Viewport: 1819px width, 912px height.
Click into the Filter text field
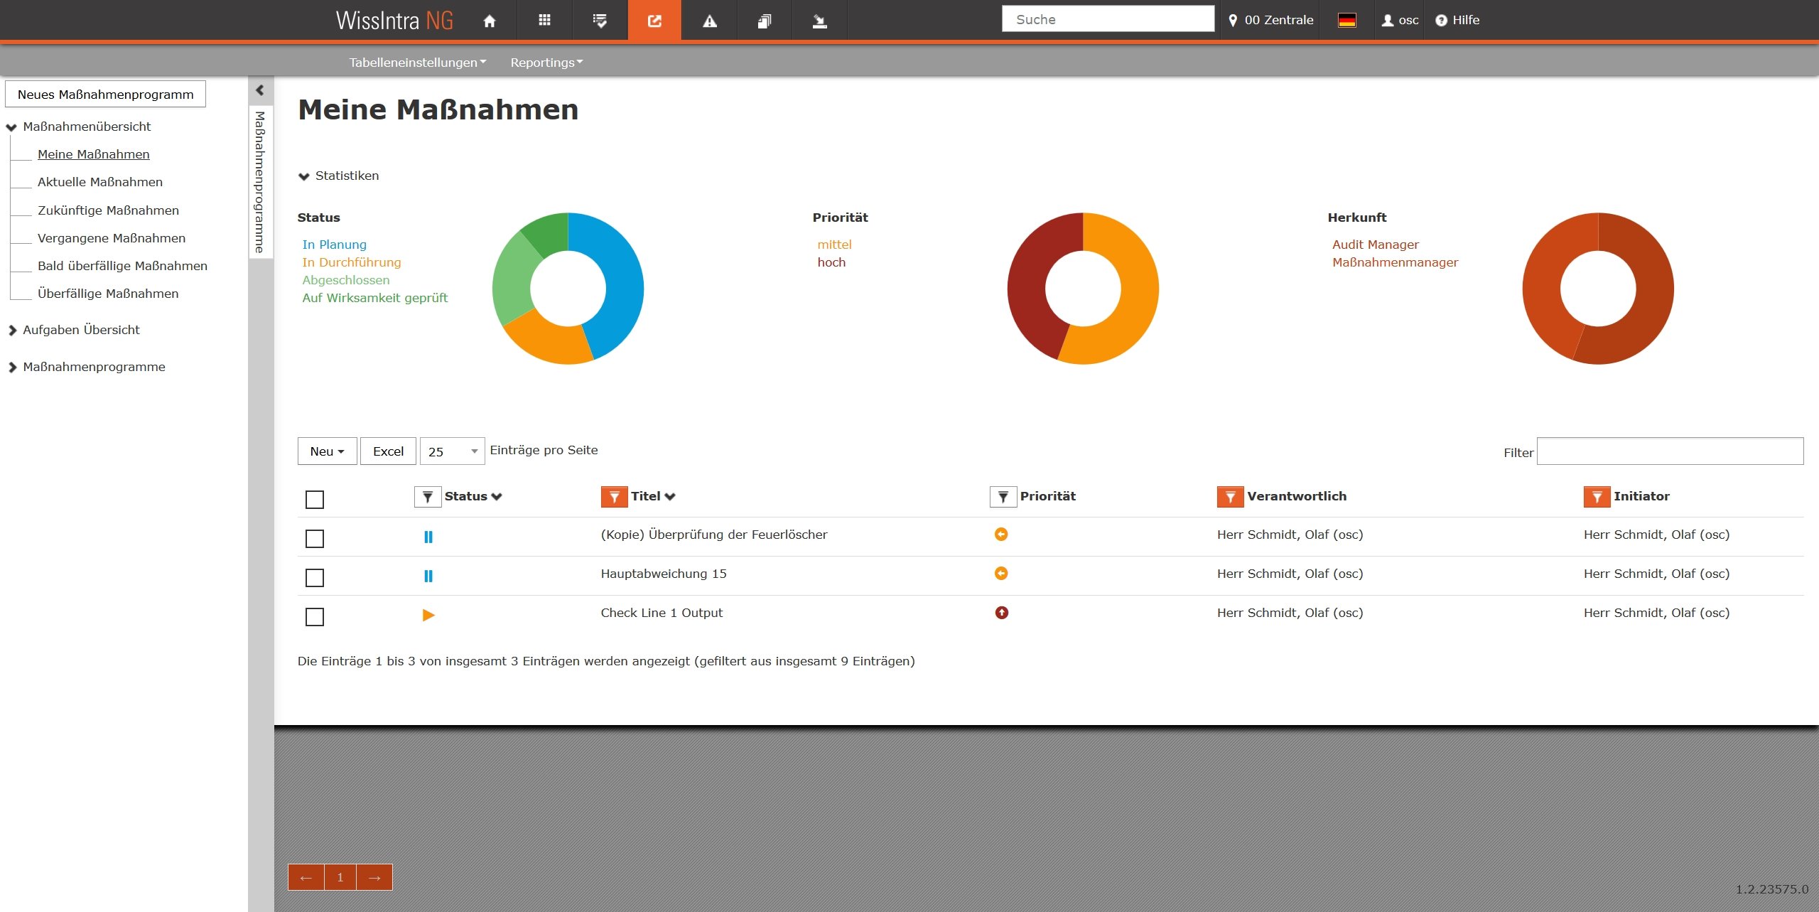tap(1669, 451)
